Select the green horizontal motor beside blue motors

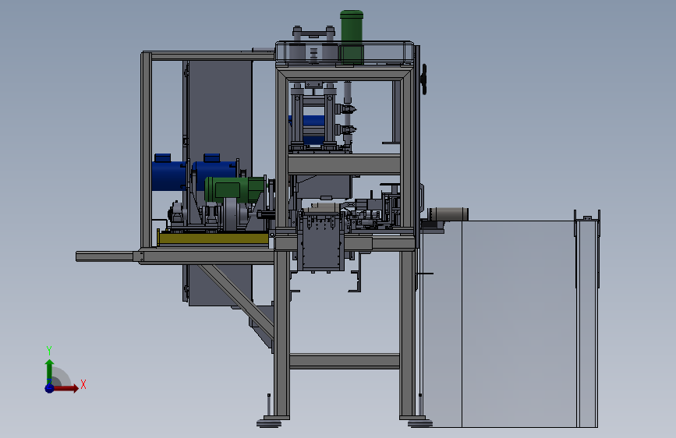235,189
